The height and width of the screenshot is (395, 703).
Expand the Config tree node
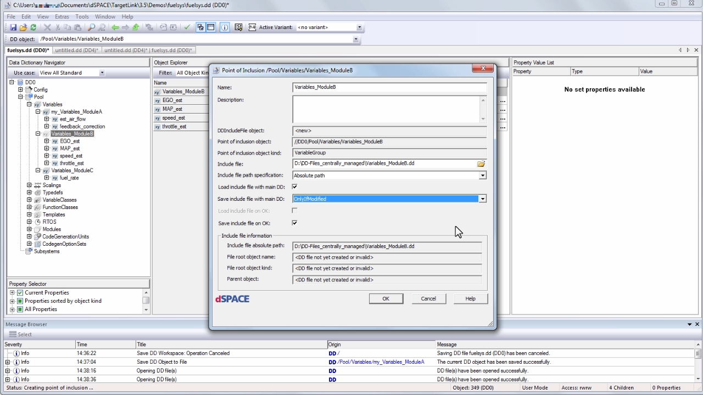coord(20,89)
